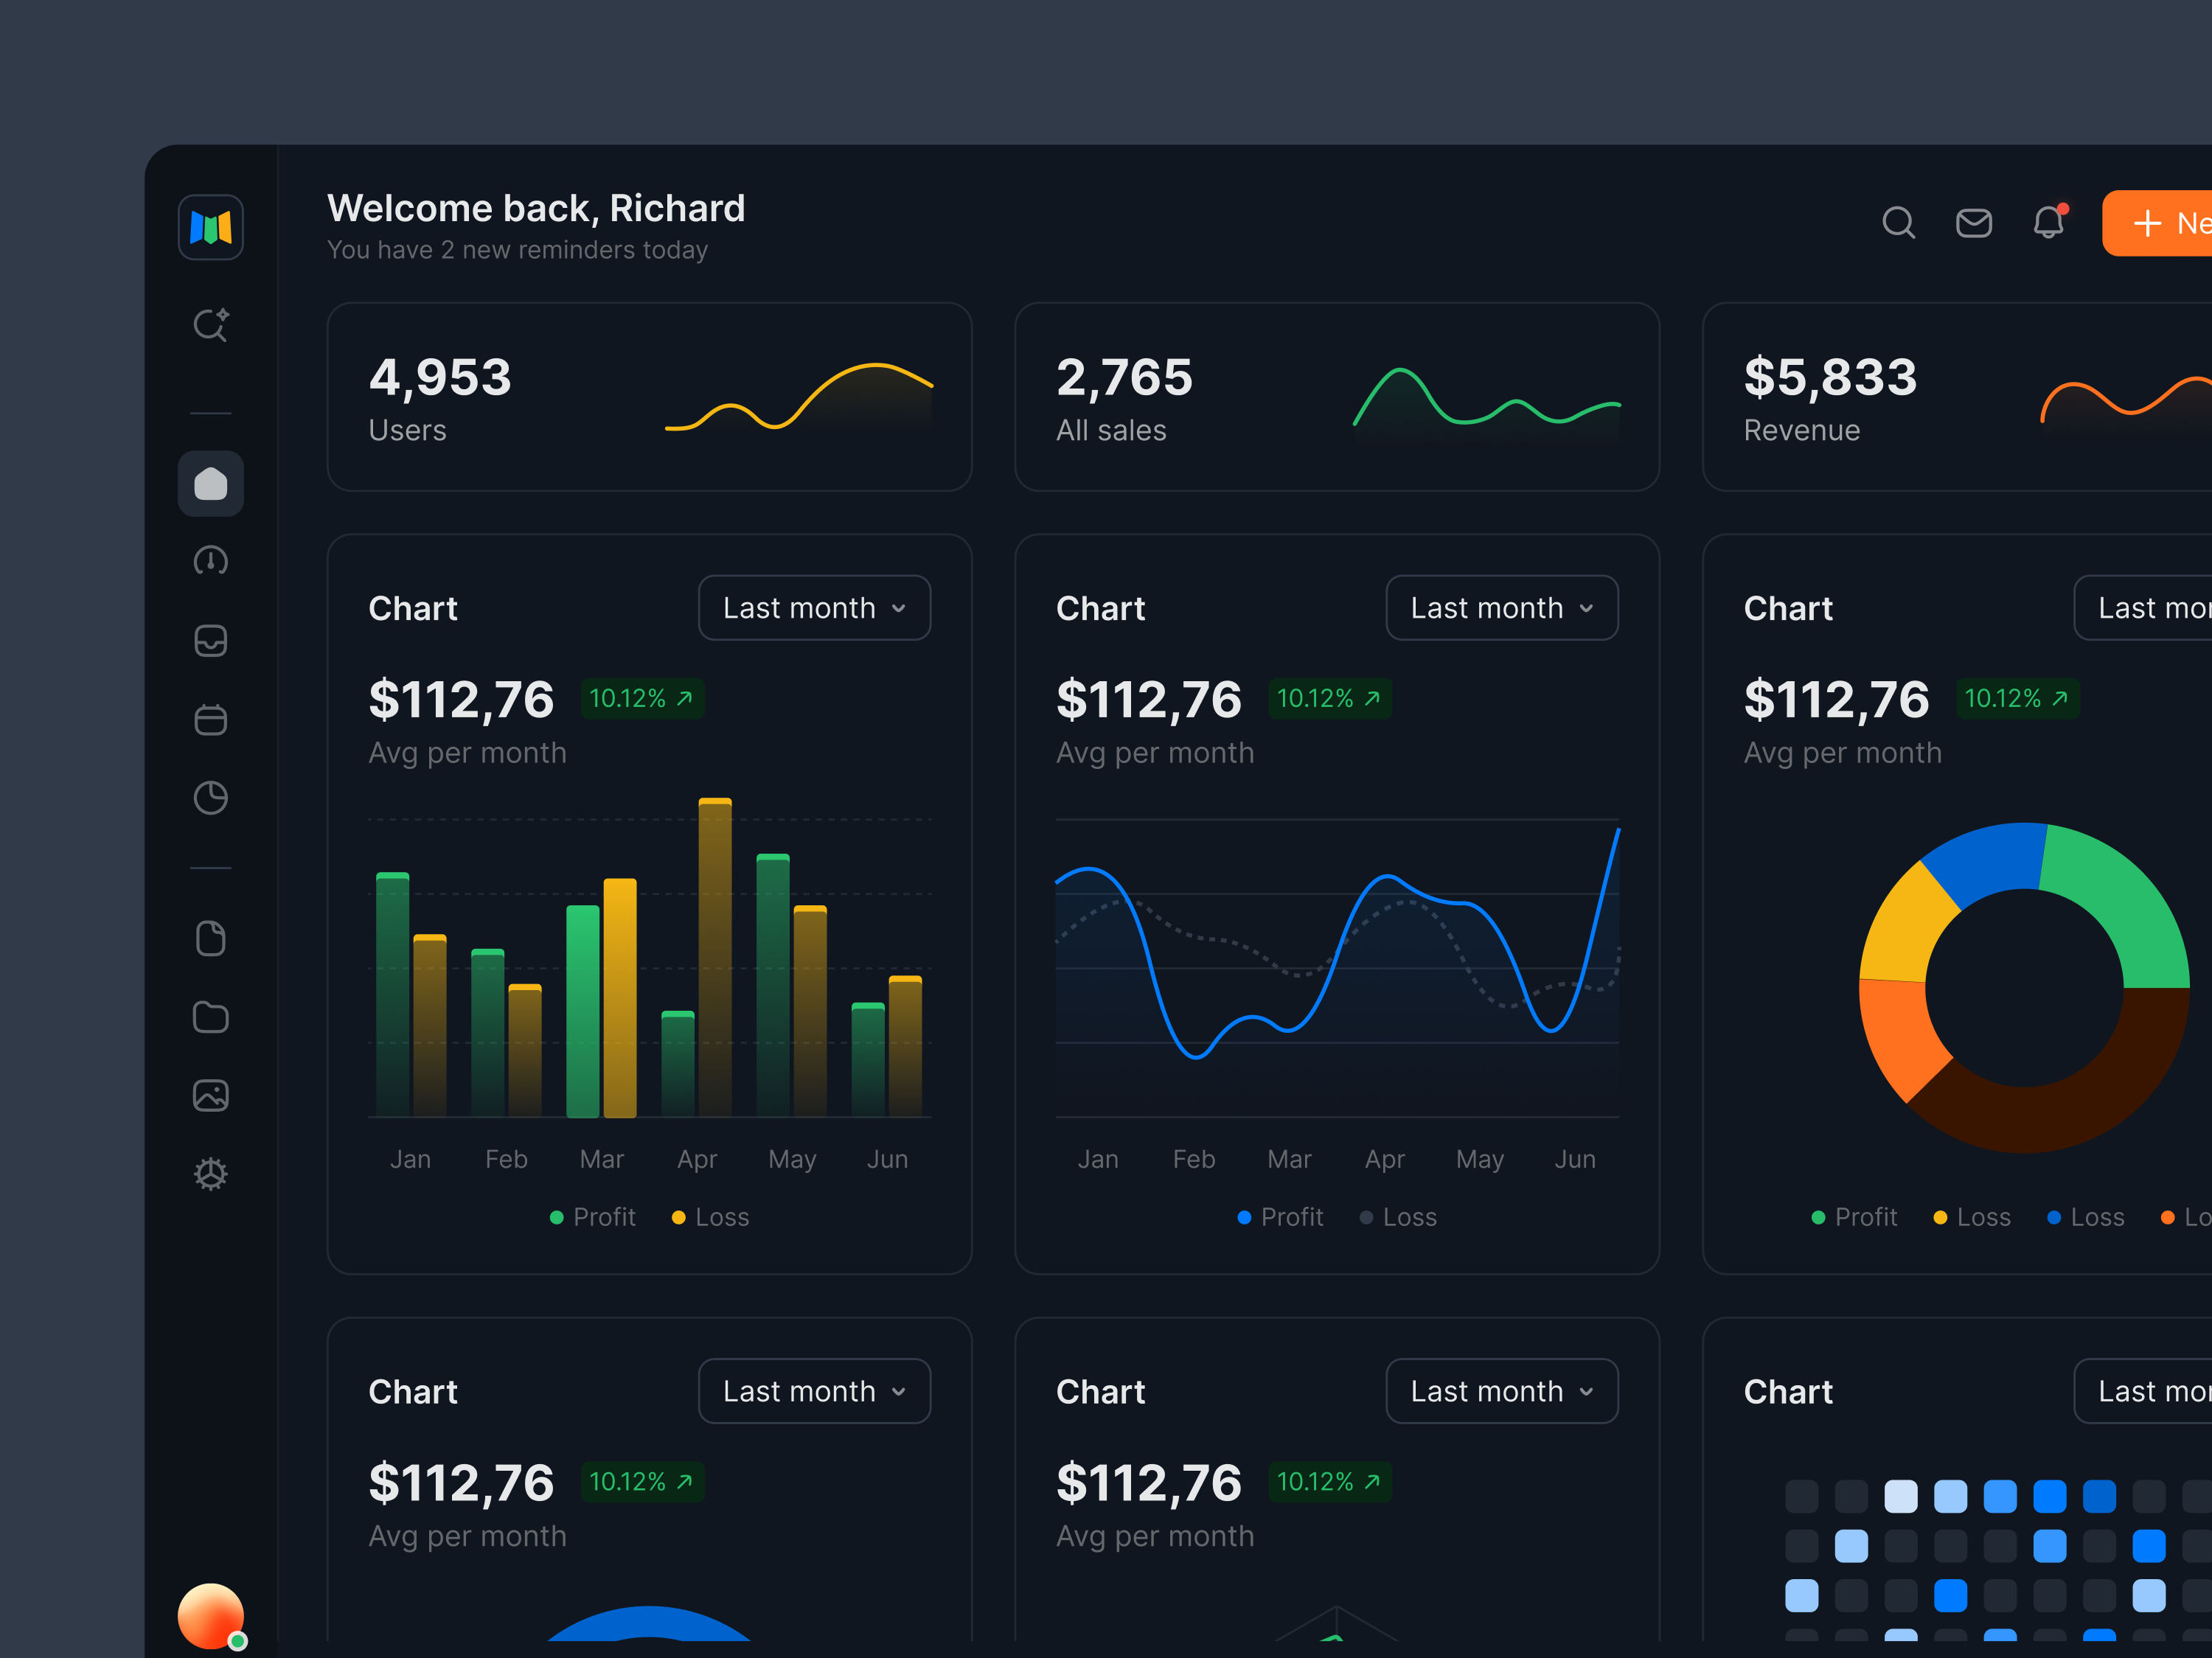Open the pie chart analytics icon in sidebar
The height and width of the screenshot is (1658, 2212).
[x=211, y=798]
